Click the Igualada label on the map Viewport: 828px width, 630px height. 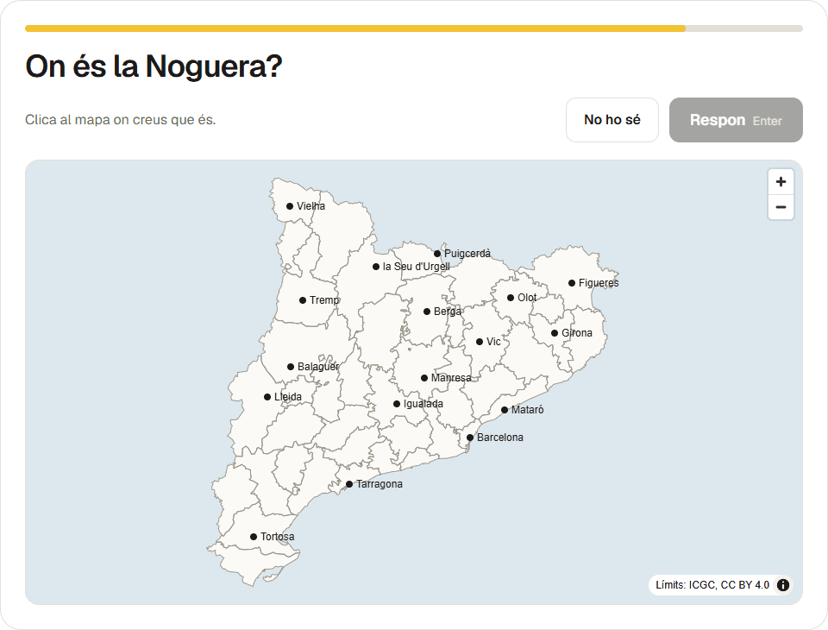click(423, 404)
